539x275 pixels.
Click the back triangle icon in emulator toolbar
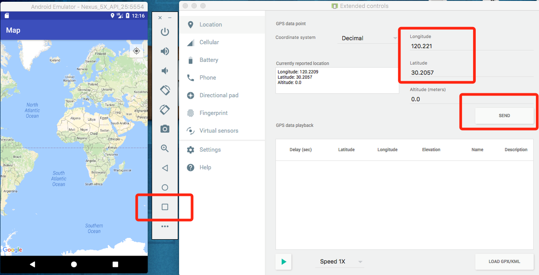click(165, 168)
